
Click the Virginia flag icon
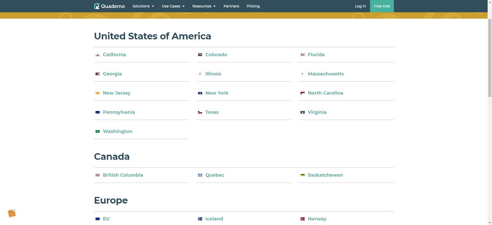click(x=303, y=112)
